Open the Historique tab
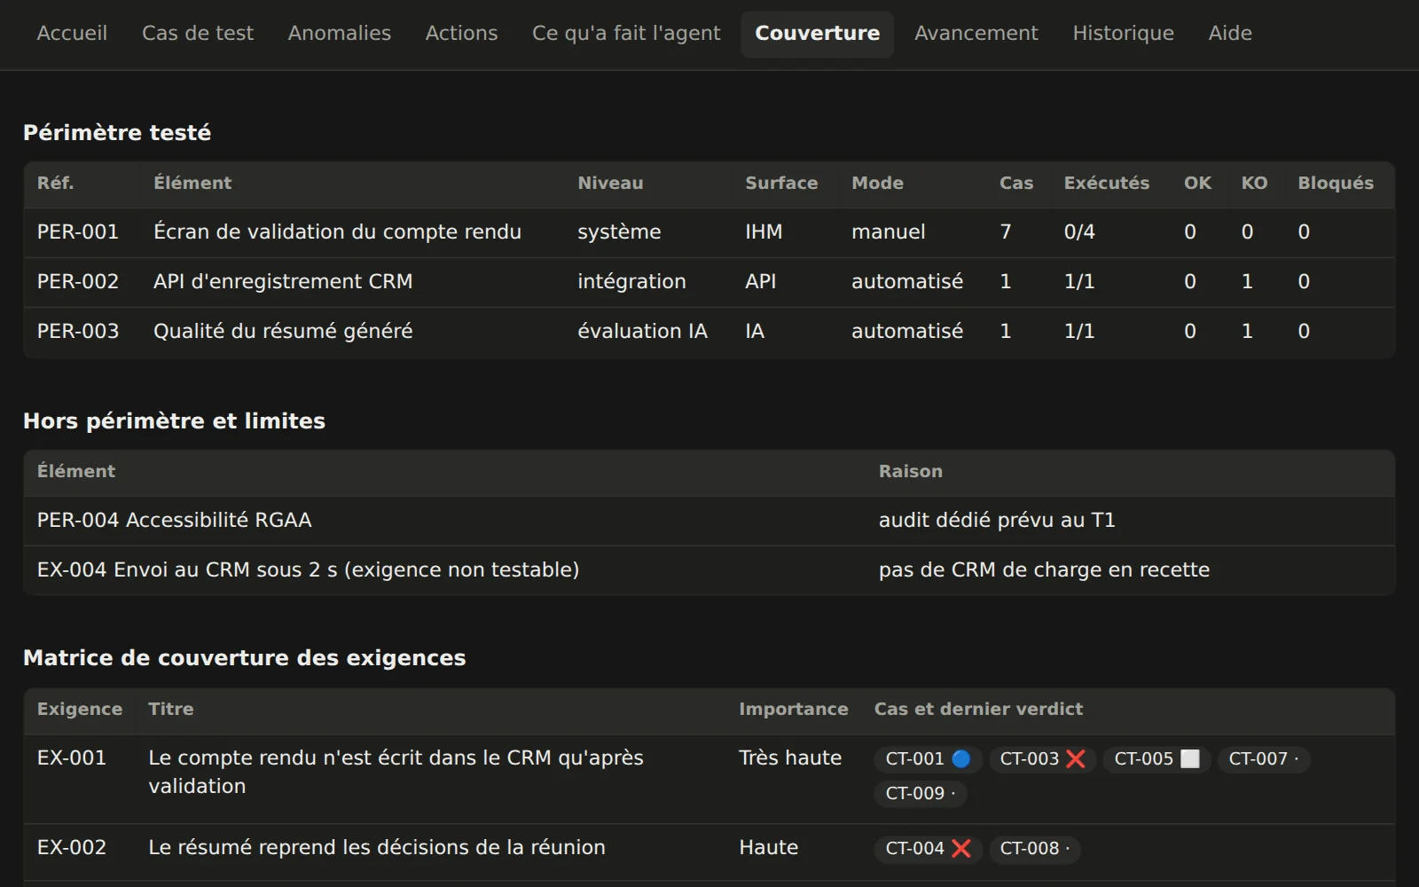 pos(1123,34)
